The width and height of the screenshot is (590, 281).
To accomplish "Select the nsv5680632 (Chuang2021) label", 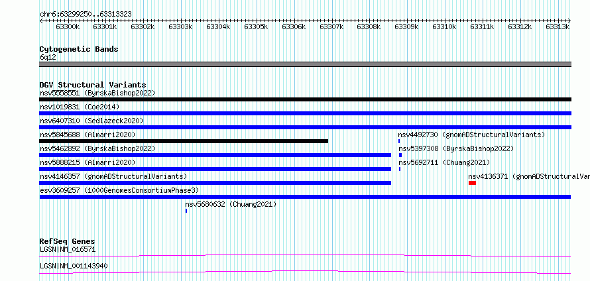I will pos(231,204).
